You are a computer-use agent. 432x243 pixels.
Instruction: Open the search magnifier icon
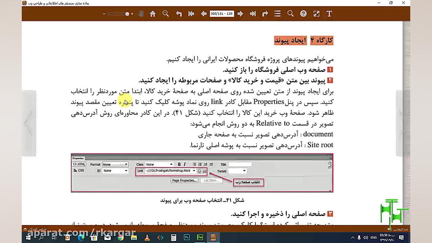point(290,13)
